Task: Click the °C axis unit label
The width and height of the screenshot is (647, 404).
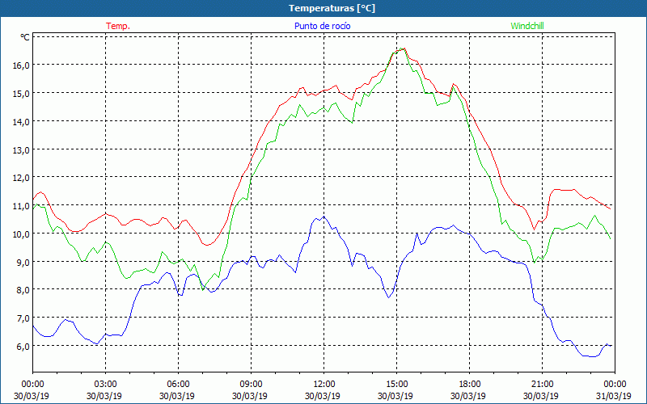Action: tap(25, 37)
